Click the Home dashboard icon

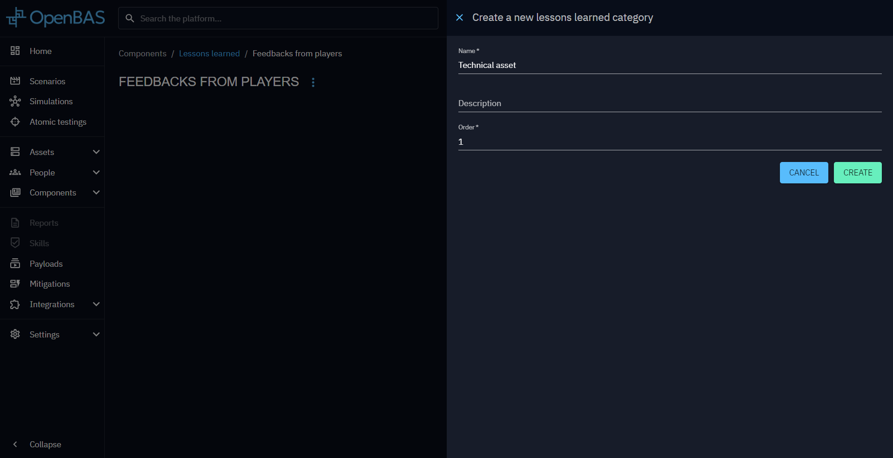[x=15, y=51]
